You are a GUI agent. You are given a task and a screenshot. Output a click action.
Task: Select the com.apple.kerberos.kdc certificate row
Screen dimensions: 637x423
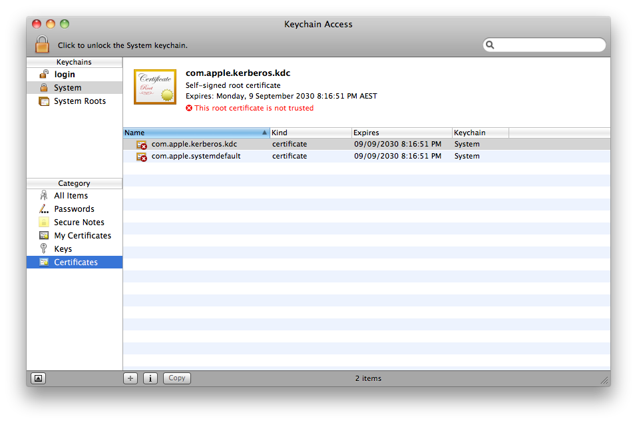tap(367, 145)
